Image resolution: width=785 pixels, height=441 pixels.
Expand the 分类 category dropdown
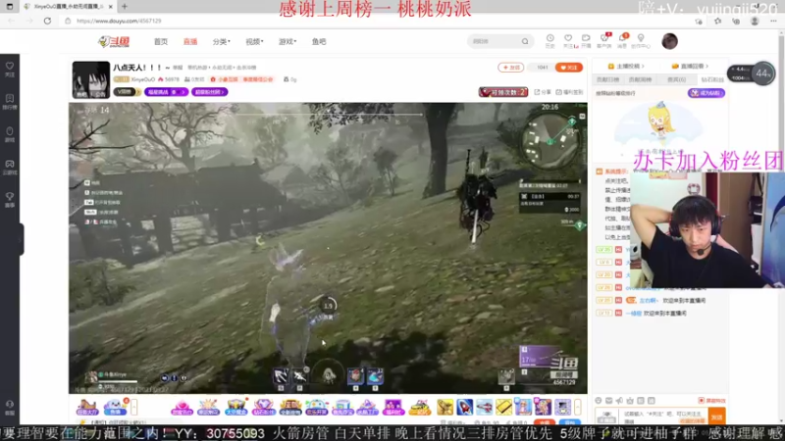click(221, 41)
